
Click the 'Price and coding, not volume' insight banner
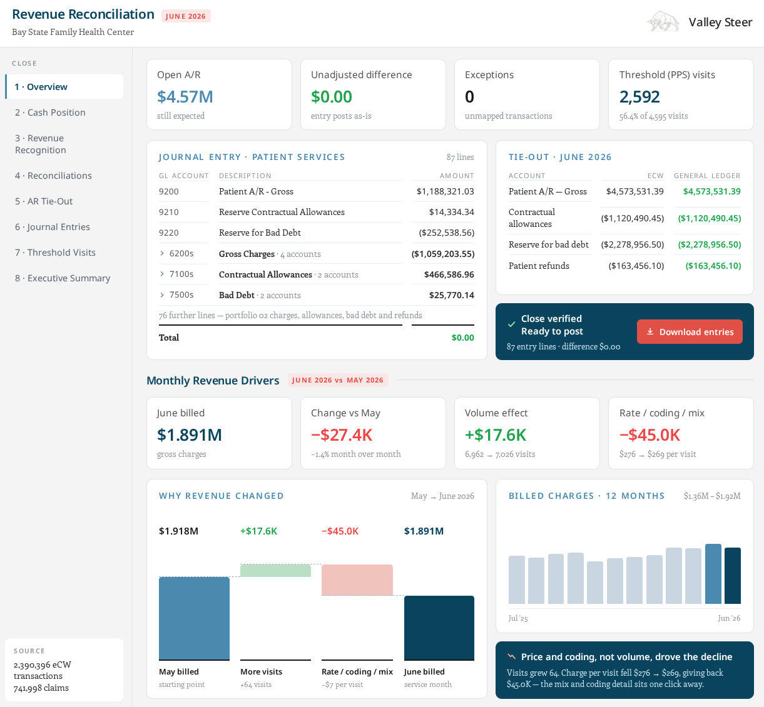coord(624,670)
